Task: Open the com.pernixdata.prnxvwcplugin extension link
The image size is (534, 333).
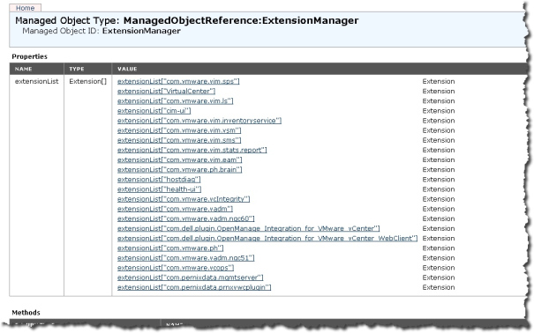Action: (194, 288)
